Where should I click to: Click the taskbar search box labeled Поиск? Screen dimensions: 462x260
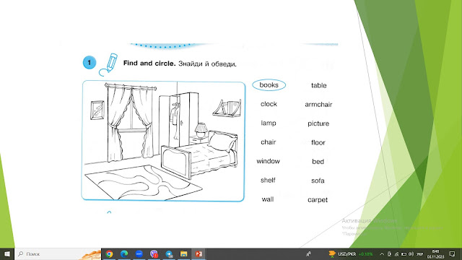[x=58, y=253]
